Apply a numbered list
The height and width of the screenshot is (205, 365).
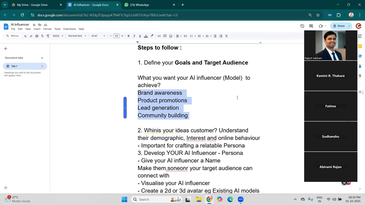(x=207, y=36)
